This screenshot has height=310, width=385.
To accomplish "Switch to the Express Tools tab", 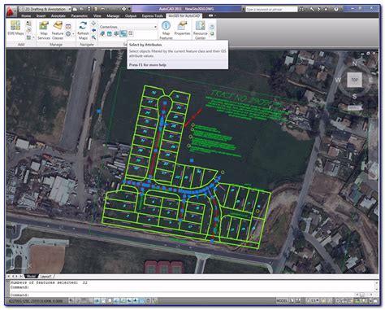I will pos(153,15).
